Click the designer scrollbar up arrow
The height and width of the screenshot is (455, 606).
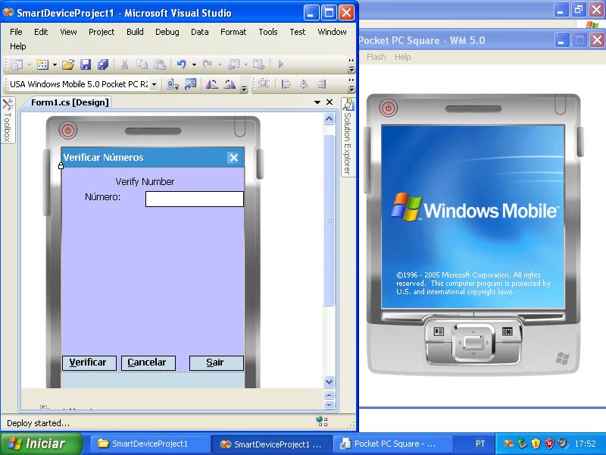[x=329, y=119]
